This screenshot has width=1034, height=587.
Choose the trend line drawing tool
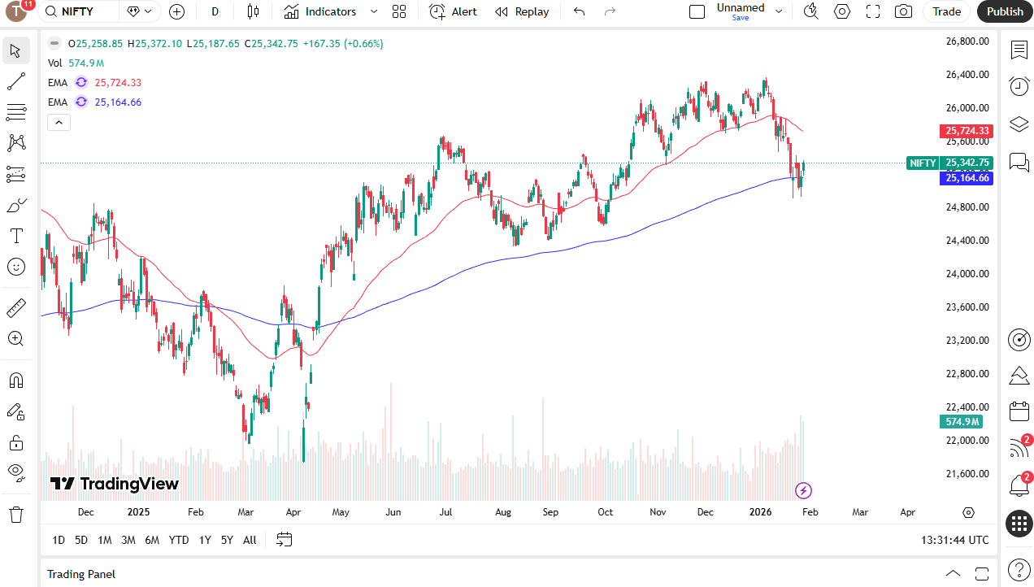click(15, 81)
